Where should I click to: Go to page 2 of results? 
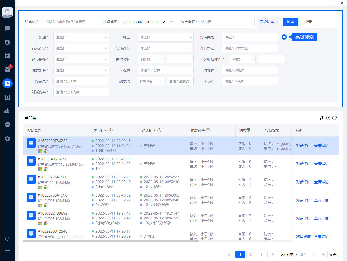[251, 254]
